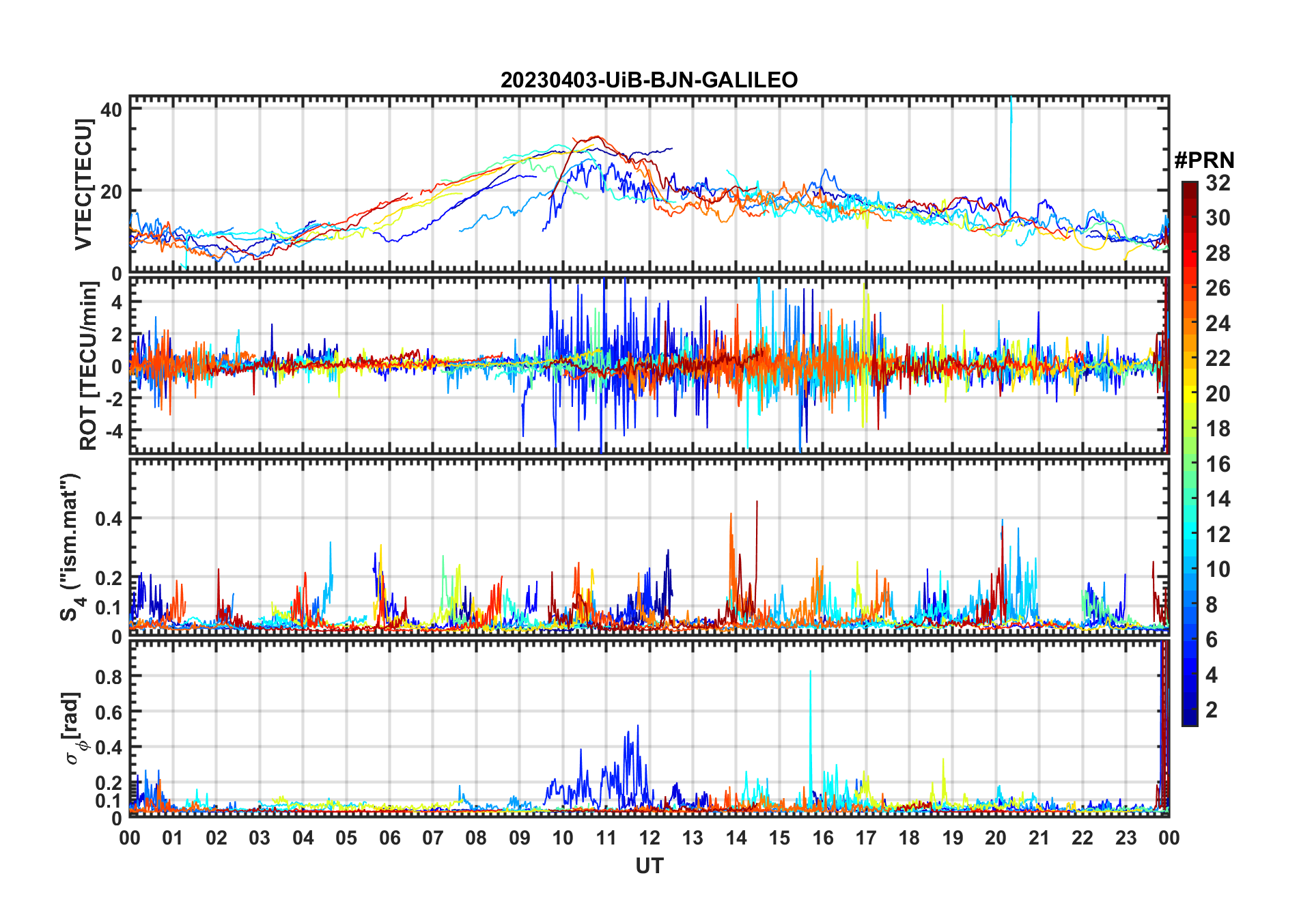
Task: Select the ROT [TECU/min] y-axis label
Action: click(x=88, y=366)
